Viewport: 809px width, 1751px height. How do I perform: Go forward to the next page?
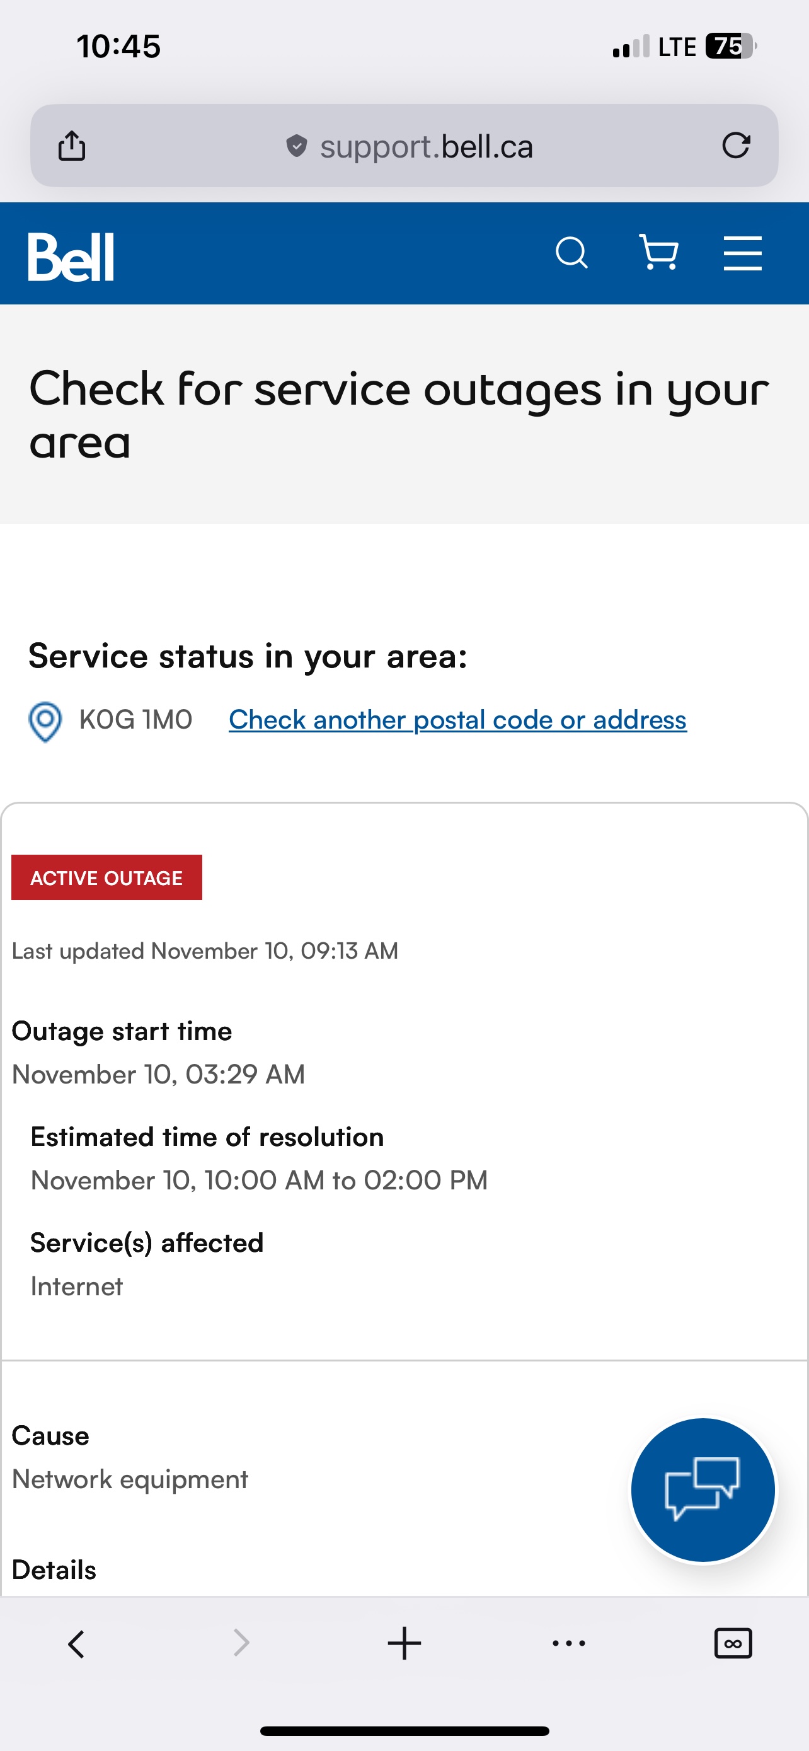point(241,1644)
